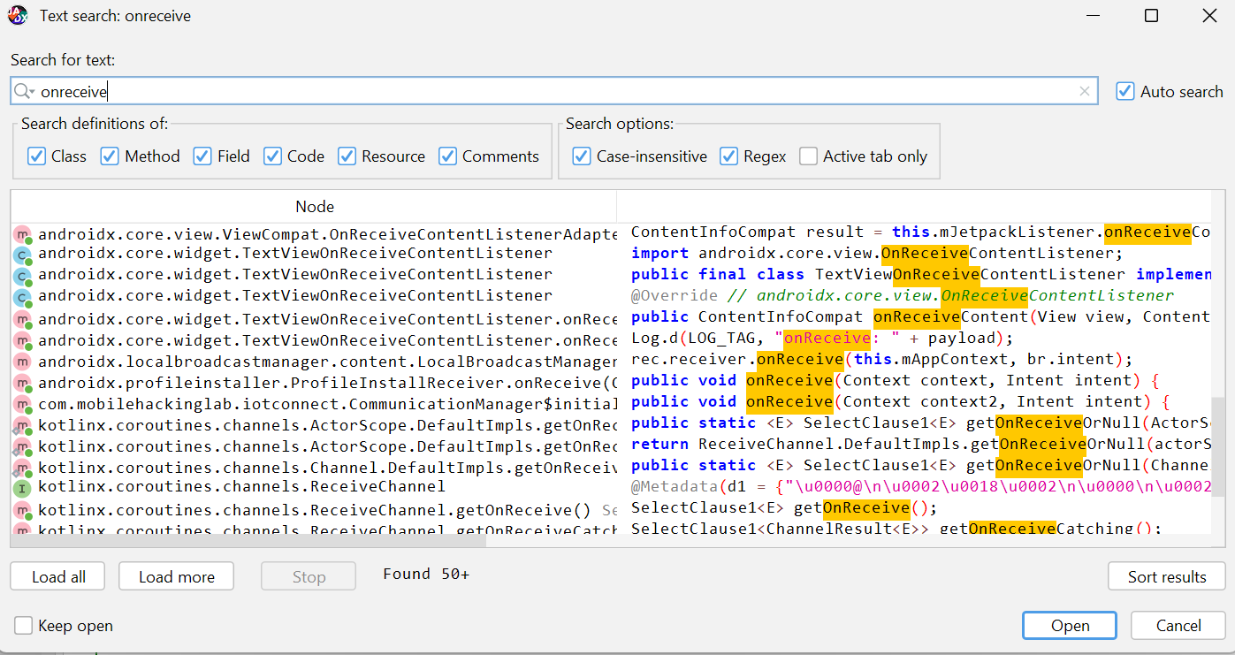The height and width of the screenshot is (655, 1235).
Task: Click the Node column header
Action: (314, 206)
